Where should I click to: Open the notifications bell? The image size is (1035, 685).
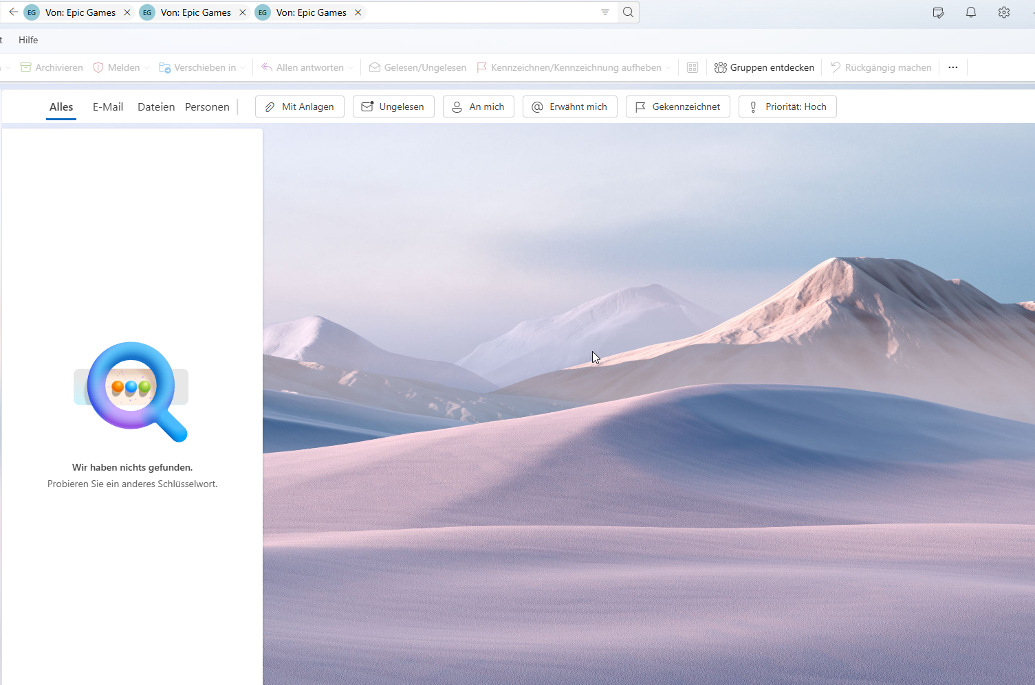(x=971, y=12)
